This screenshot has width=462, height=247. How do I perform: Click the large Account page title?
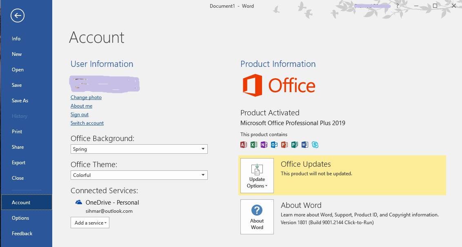pyautogui.click(x=97, y=37)
